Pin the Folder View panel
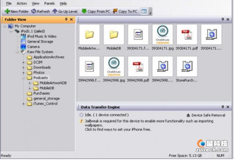The image size is (234, 160). 66,19
